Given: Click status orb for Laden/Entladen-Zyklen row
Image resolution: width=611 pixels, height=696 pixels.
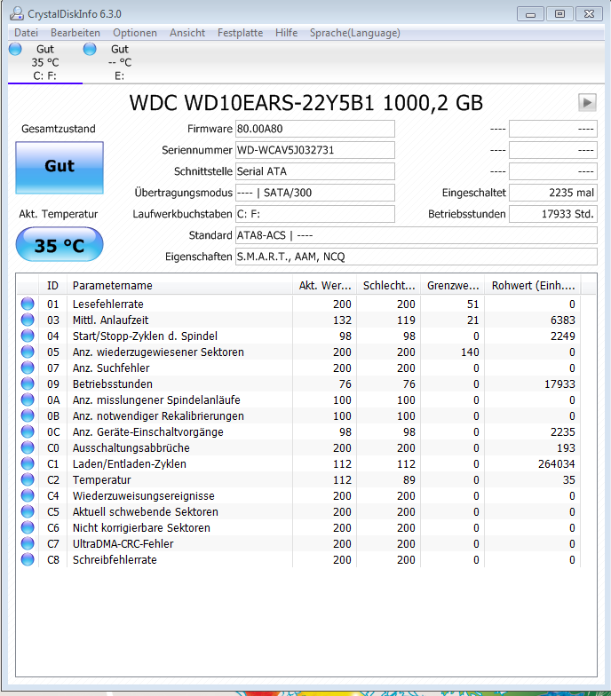Looking at the screenshot, I should click(x=28, y=463).
